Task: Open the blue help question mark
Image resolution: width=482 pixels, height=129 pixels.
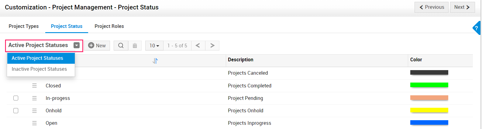Action: point(476,28)
